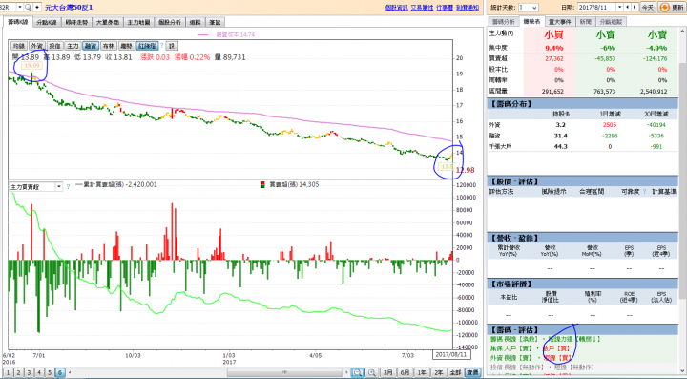Click the help question mark beside 紅綠燈
This screenshot has width=687, height=379.
pos(161,46)
